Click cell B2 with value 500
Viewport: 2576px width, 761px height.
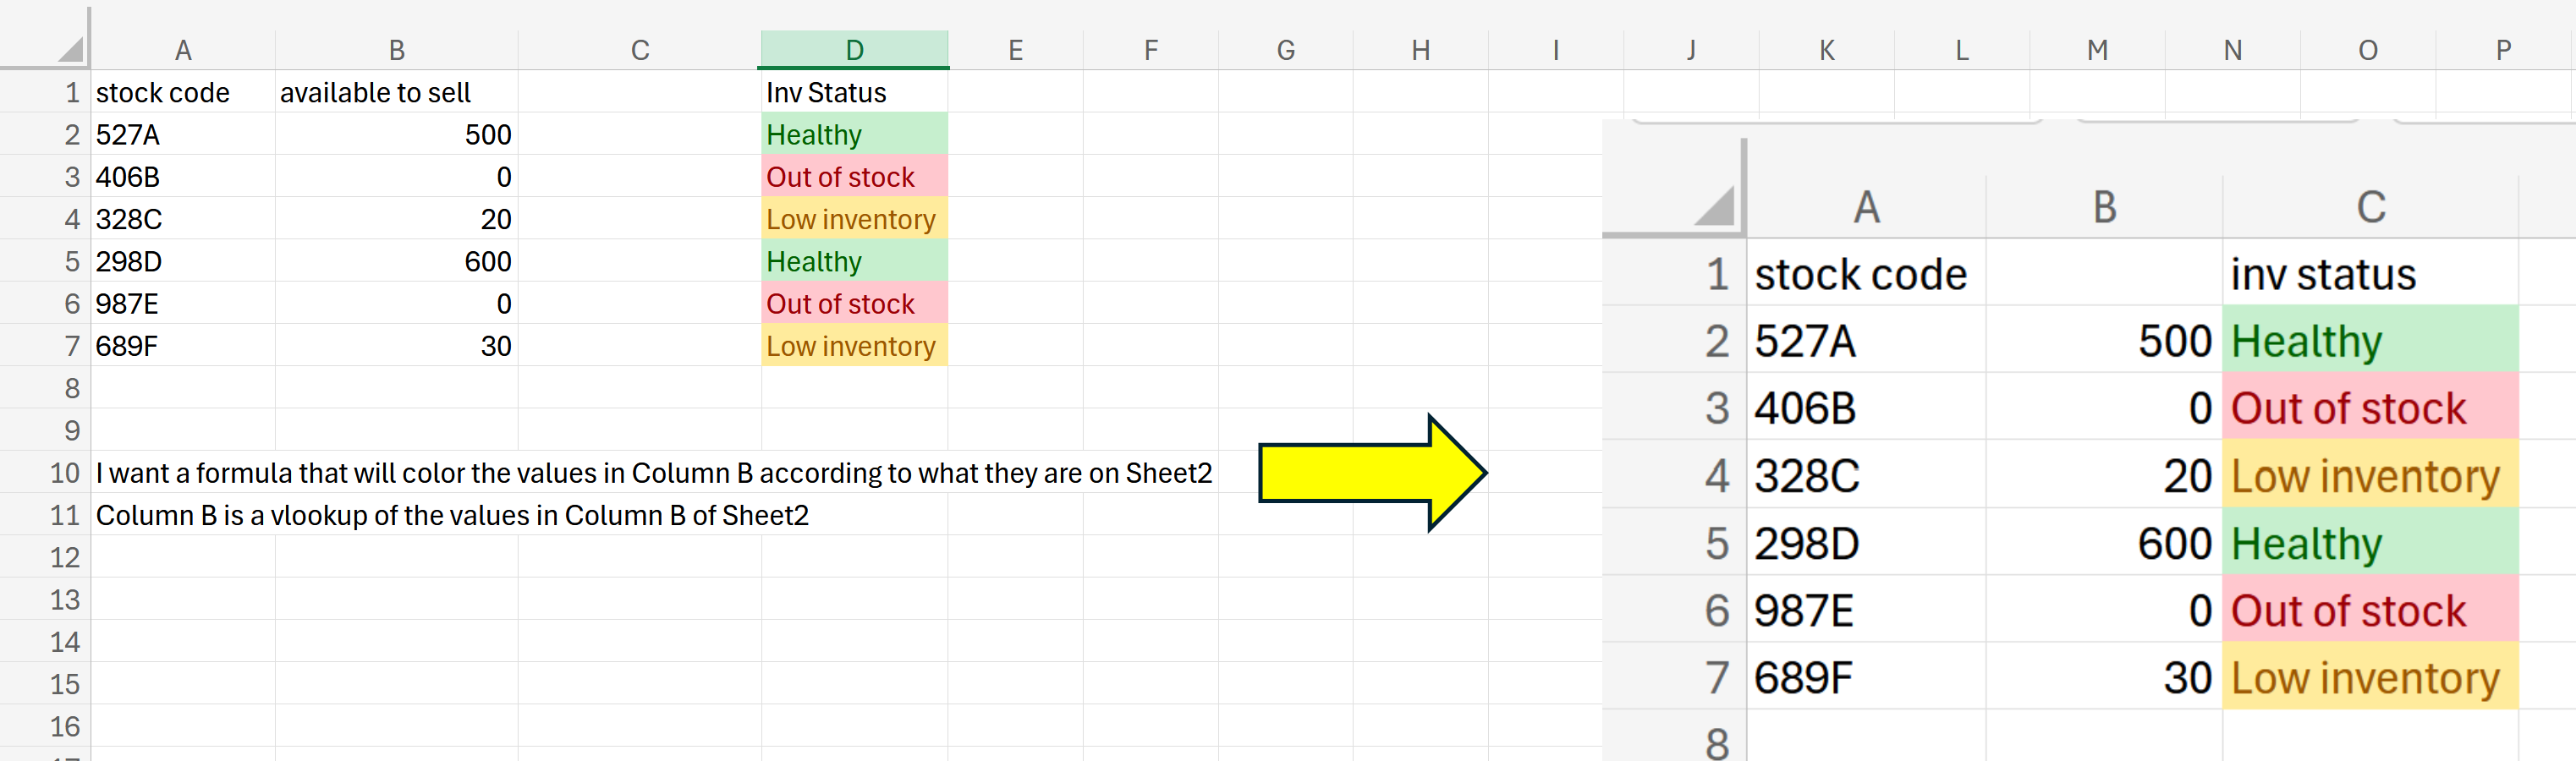click(396, 135)
